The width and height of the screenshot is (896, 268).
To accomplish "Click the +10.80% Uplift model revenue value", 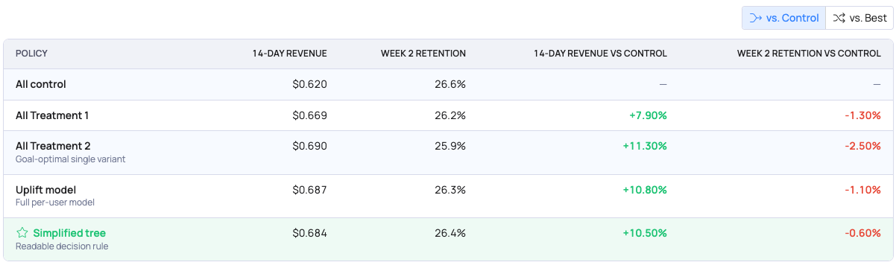I will click(x=645, y=190).
